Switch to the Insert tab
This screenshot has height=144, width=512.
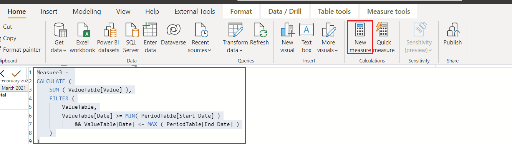49,11
